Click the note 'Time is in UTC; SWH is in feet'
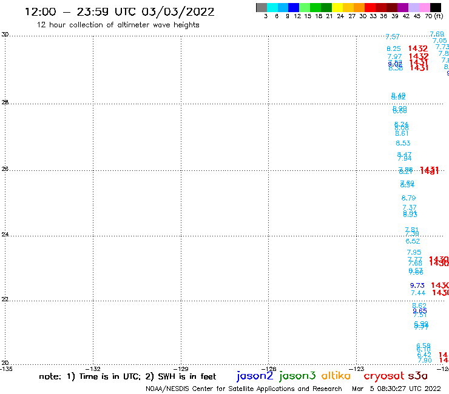 click(127, 376)
